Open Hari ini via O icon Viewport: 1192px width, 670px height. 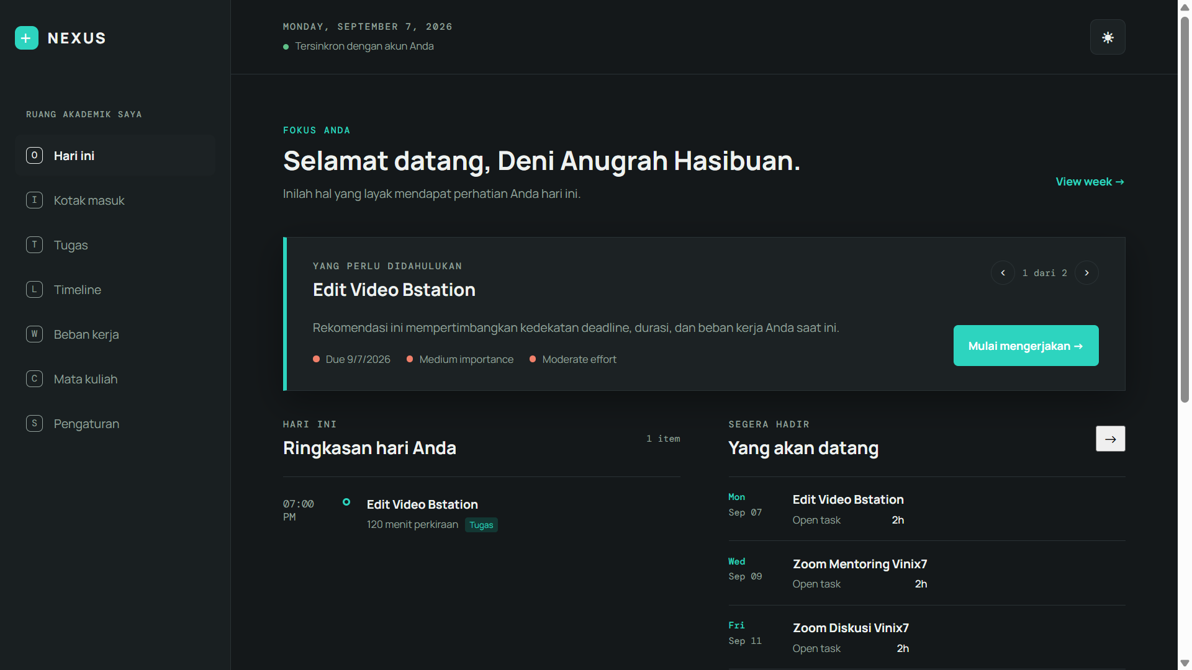click(34, 155)
